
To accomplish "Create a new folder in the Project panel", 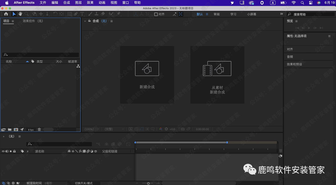I will click(x=9, y=129).
